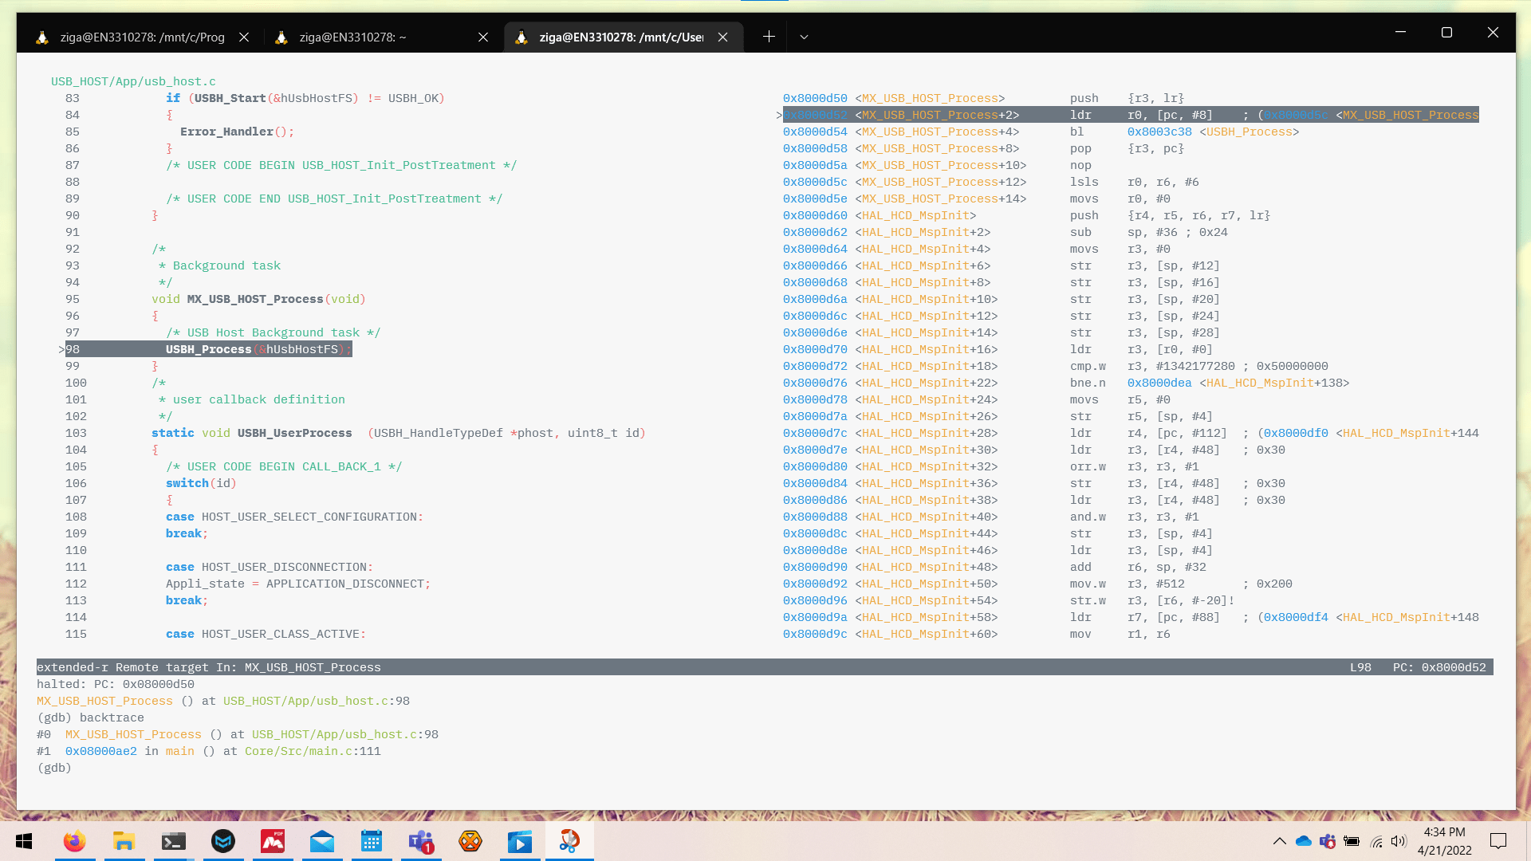Open the volume control in system tray
The image size is (1531, 861).
(x=1399, y=841)
